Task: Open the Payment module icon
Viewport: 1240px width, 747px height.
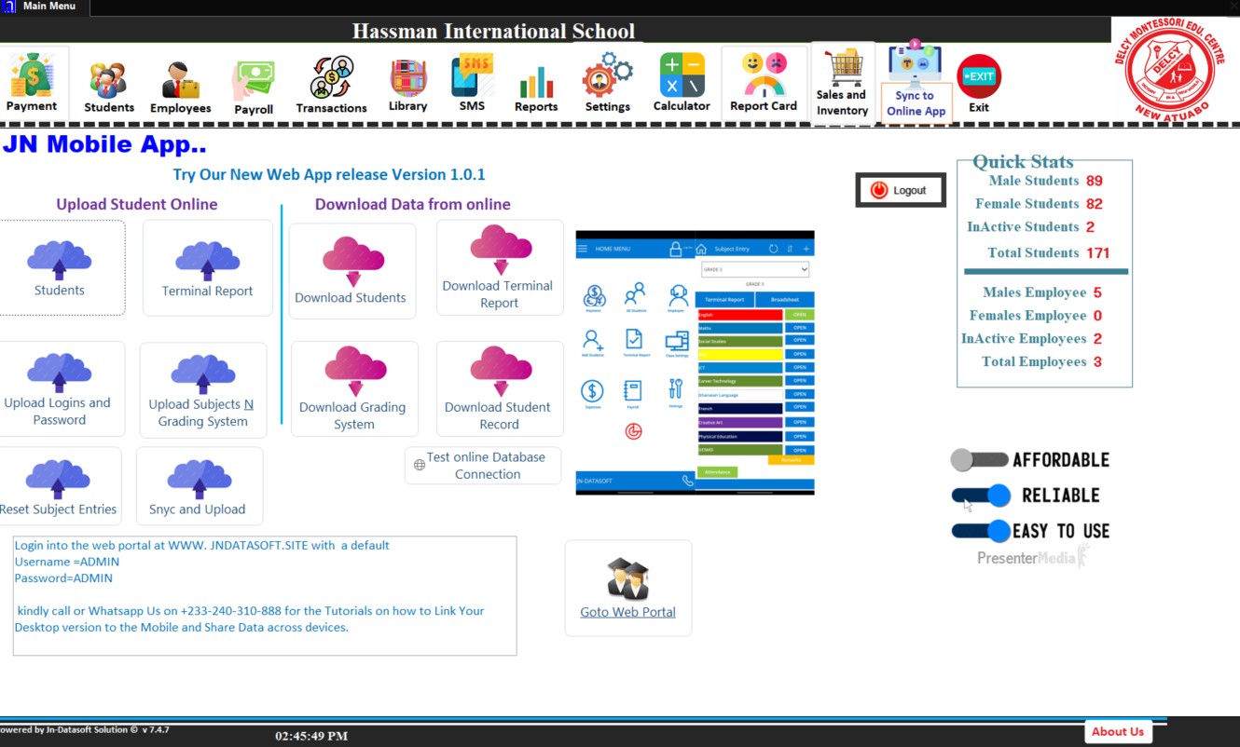Action: pyautogui.click(x=33, y=83)
